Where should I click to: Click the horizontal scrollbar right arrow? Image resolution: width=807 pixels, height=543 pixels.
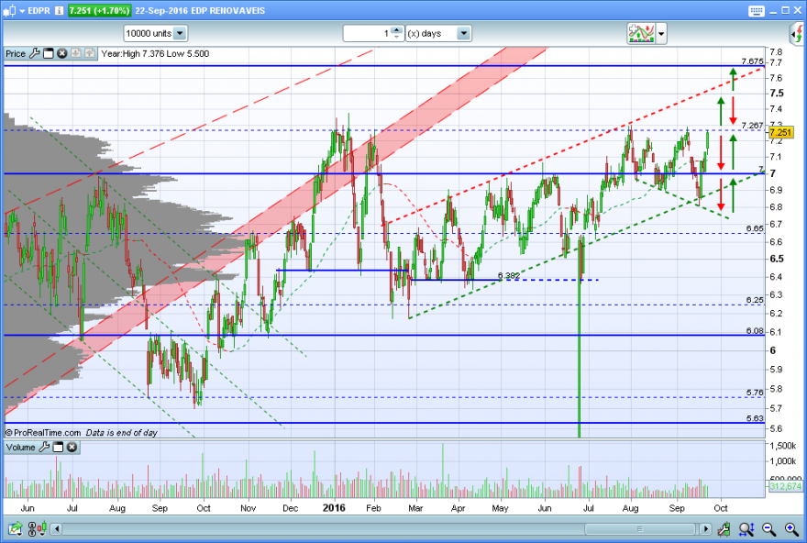[x=705, y=528]
